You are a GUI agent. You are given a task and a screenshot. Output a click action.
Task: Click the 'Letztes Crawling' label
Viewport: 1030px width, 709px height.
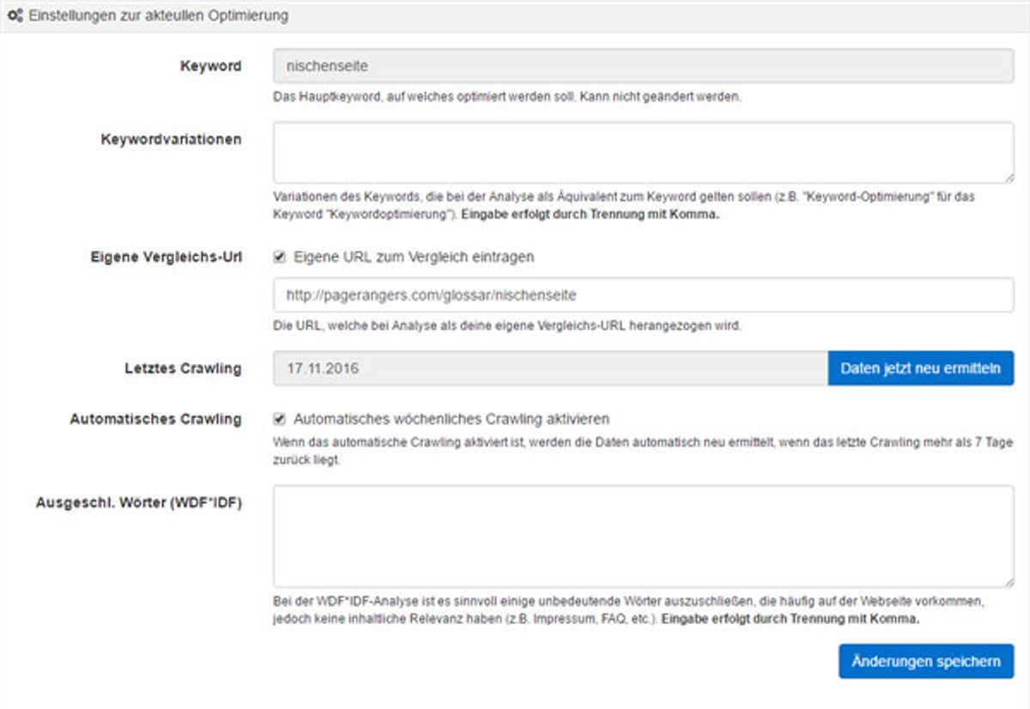[x=183, y=368]
